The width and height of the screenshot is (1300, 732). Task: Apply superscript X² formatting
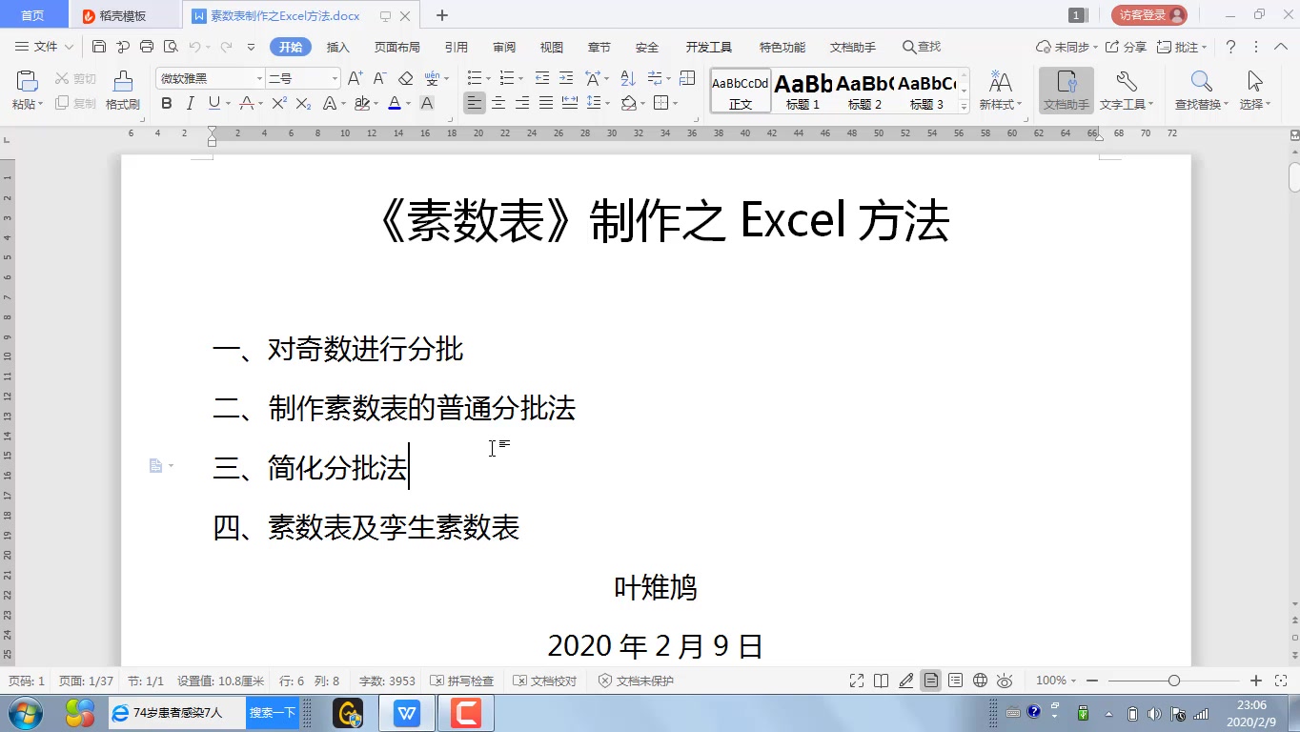tap(279, 103)
